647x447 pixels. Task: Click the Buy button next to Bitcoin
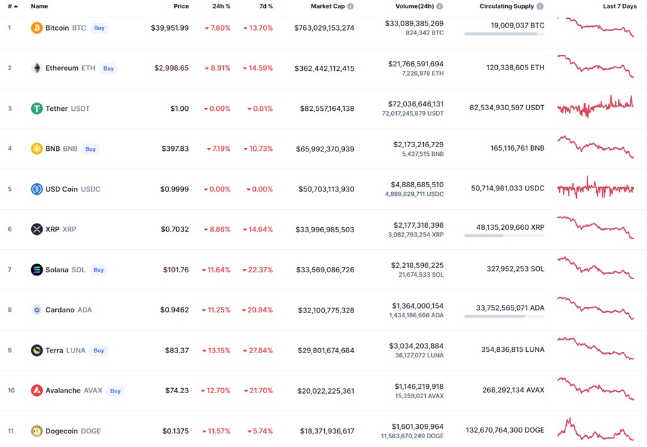pyautogui.click(x=99, y=28)
